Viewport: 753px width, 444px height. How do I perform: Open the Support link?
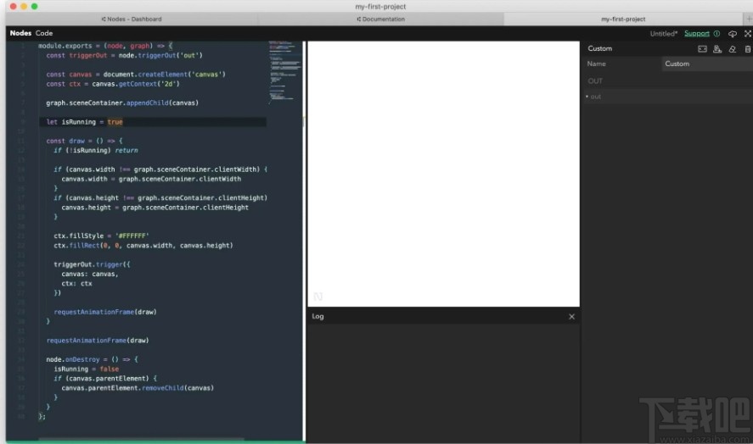click(x=696, y=34)
